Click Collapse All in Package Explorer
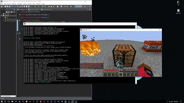This screenshot has height=103, width=184. (7, 12)
